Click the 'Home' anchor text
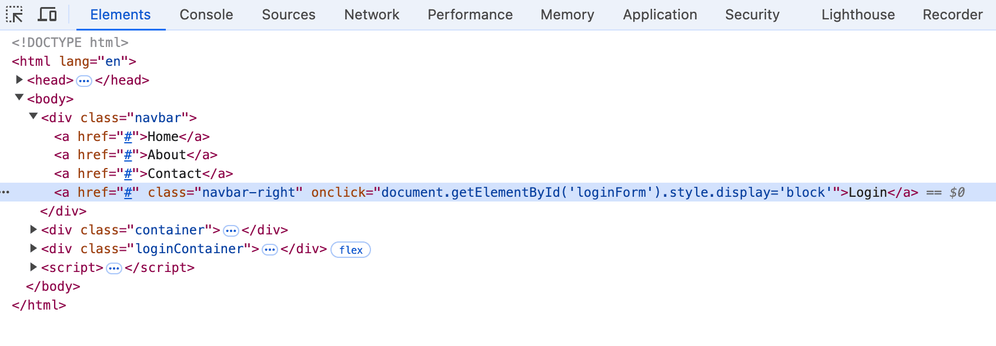Viewport: 996px width, 346px height. (163, 137)
